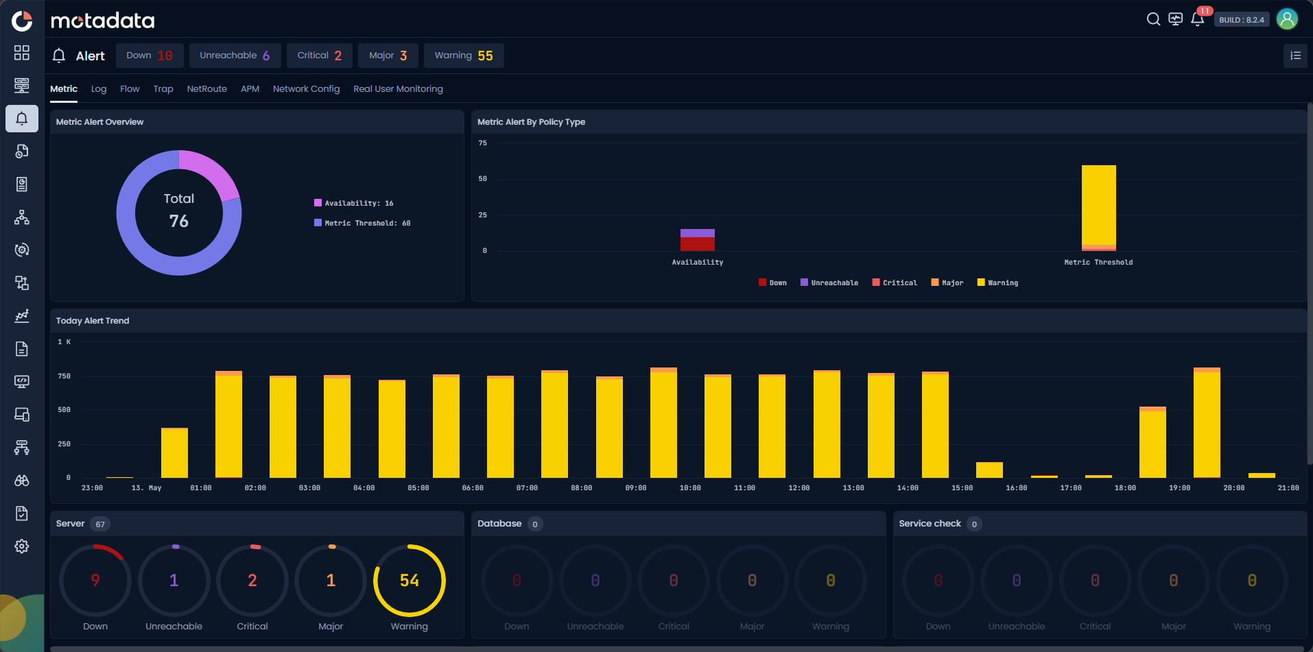1313x652 pixels.
Task: Switch to the Flow tab
Action: pos(130,89)
